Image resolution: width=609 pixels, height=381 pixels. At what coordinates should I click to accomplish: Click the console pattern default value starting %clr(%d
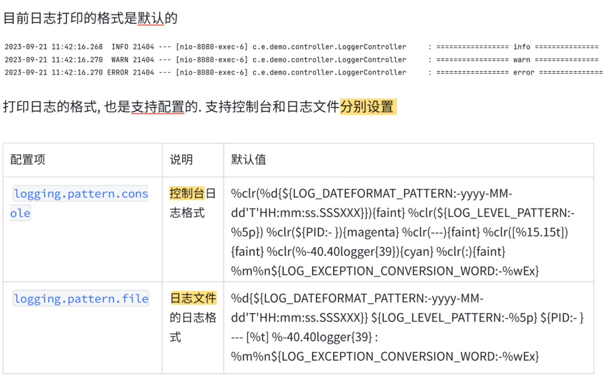tap(403, 232)
